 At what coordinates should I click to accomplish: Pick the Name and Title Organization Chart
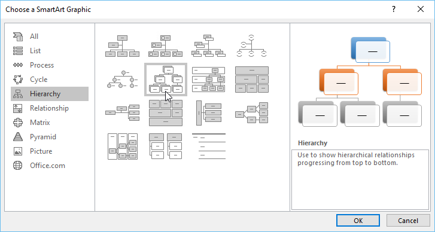[209, 46]
